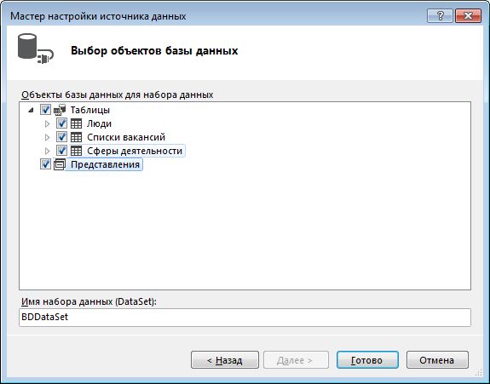Screen dimensions: 490x384
Task: Click the Готово finish button
Action: click(x=367, y=360)
